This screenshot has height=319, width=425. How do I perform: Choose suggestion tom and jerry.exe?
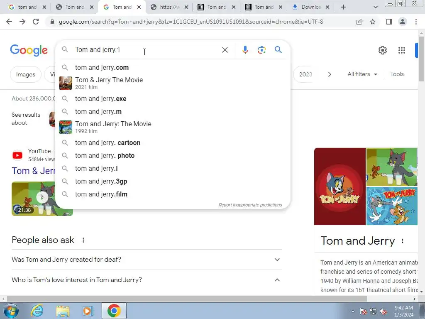[173, 99]
